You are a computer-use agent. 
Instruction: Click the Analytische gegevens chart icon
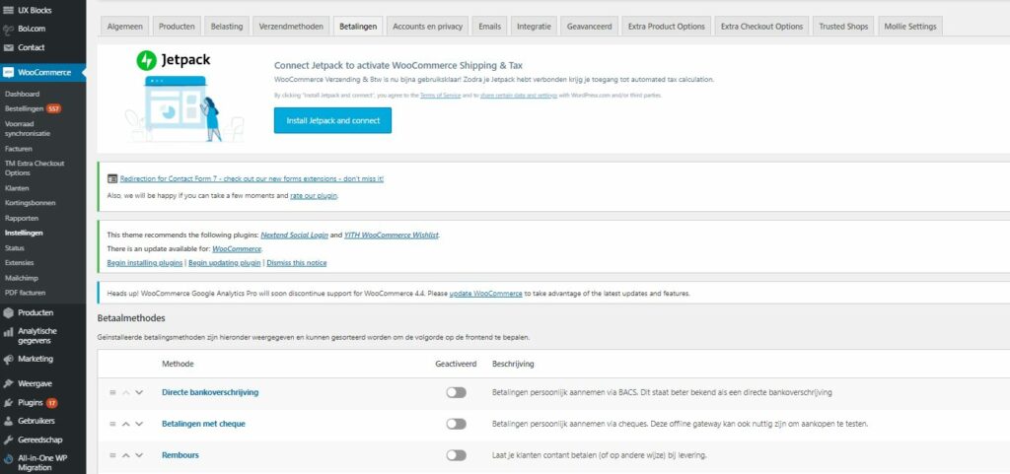click(x=8, y=332)
